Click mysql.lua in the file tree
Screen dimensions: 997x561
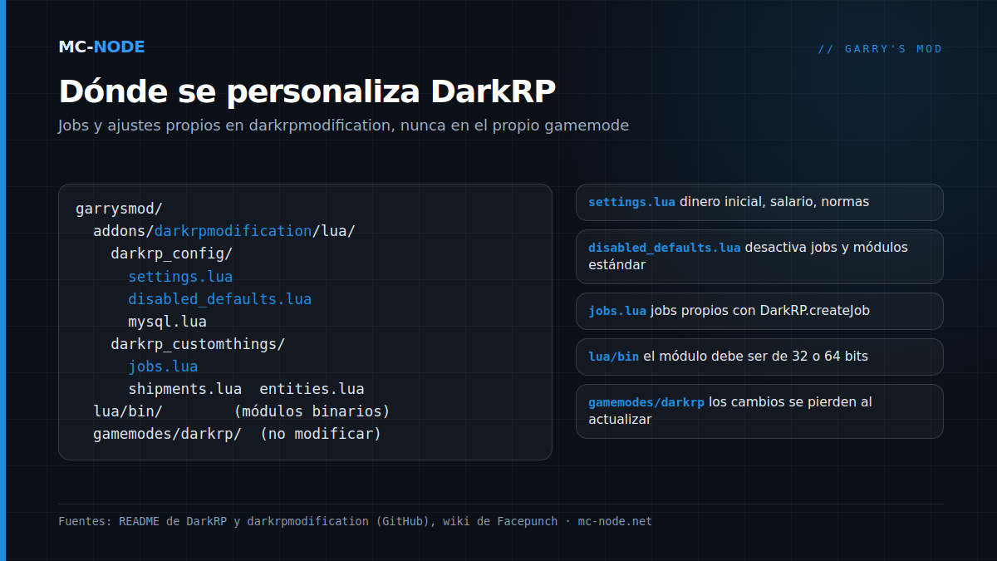coord(167,321)
